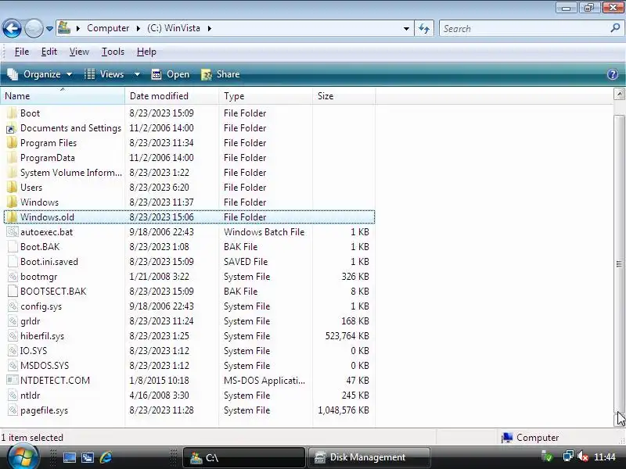The width and height of the screenshot is (626, 469).
Task: Click the C:\ taskbar button
Action: coord(244,457)
